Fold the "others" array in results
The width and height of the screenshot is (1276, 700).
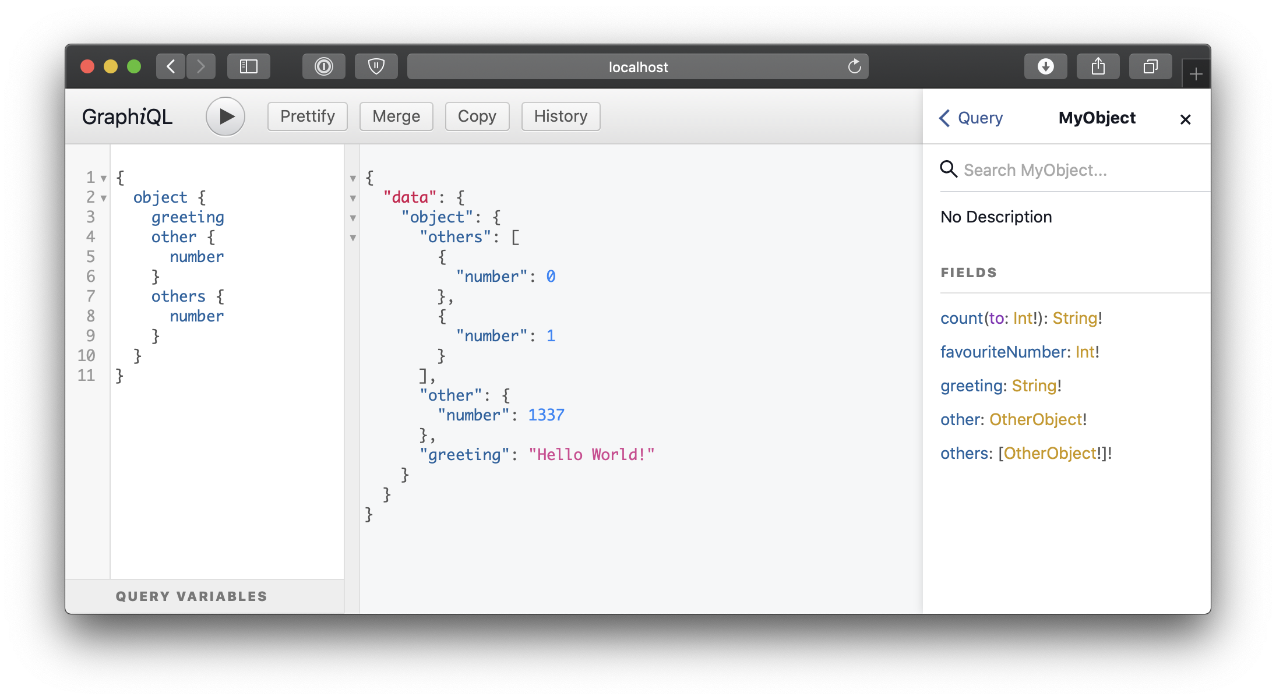click(353, 238)
